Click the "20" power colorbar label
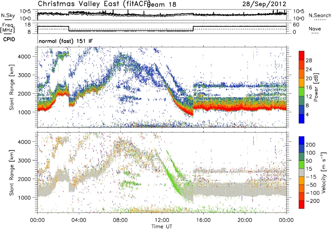331x229 pixels. 309,79
